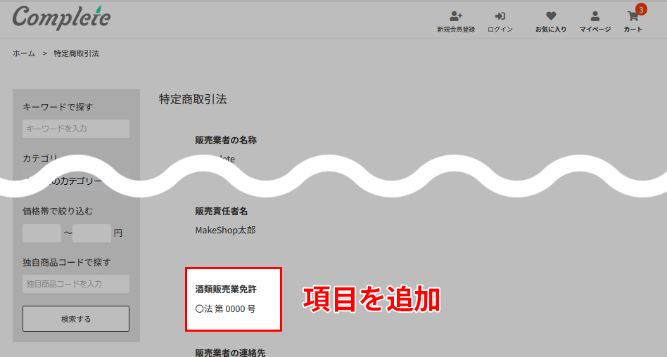Click the ○法 第 0000 号 text
667x357 pixels.
(224, 309)
